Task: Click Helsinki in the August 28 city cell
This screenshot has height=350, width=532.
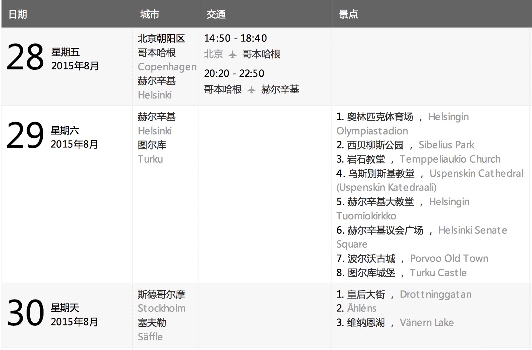Action: [155, 95]
